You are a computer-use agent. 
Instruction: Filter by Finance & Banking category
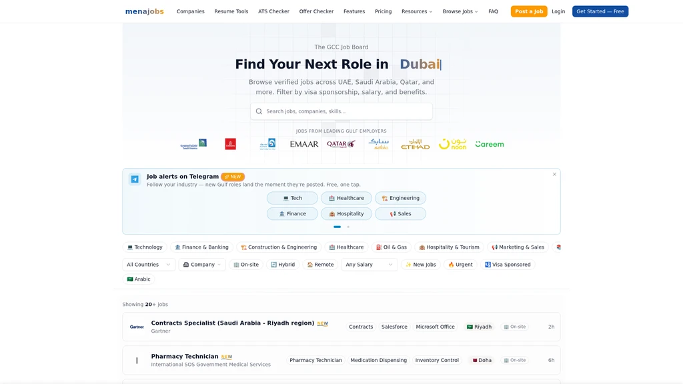pos(201,247)
